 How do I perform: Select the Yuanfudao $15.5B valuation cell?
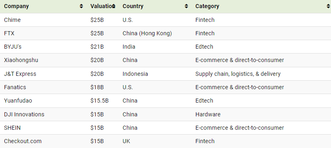(100, 101)
